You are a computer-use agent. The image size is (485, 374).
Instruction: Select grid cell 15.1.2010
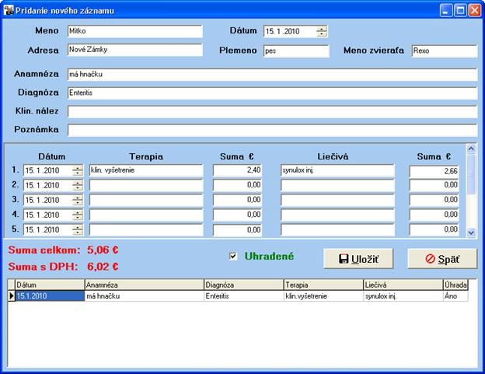click(x=50, y=296)
